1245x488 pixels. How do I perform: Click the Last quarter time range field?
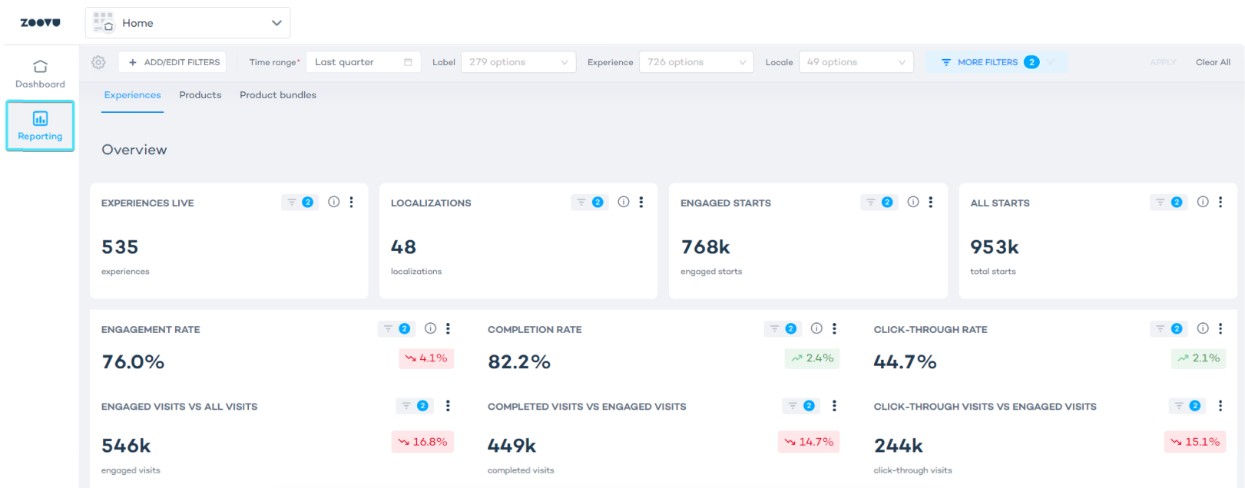coord(363,62)
